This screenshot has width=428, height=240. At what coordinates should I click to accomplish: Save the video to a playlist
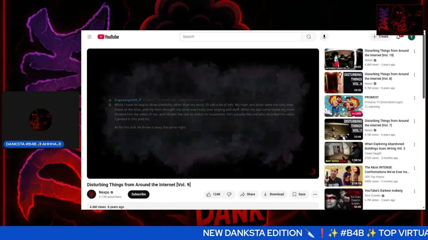[x=299, y=194]
